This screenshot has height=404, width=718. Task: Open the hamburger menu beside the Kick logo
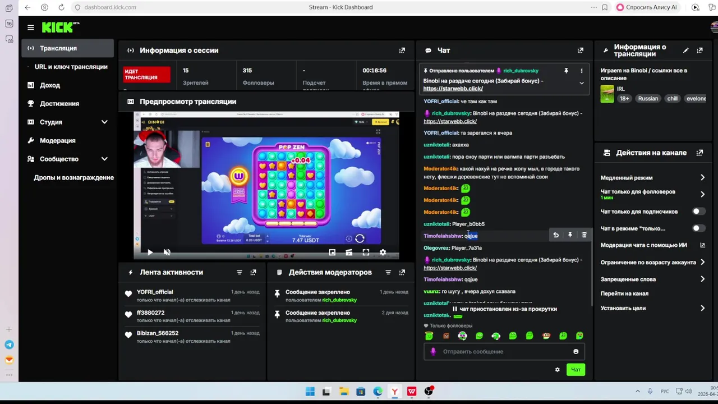point(31,27)
